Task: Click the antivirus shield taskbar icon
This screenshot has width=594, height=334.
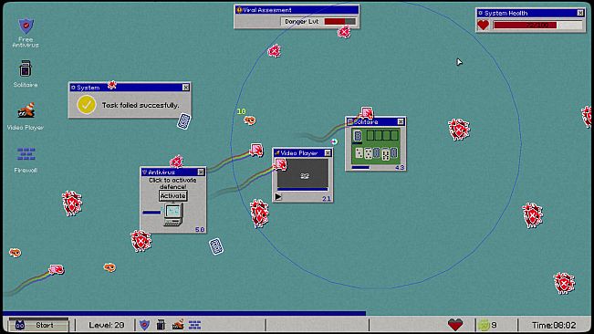Action: [x=144, y=325]
